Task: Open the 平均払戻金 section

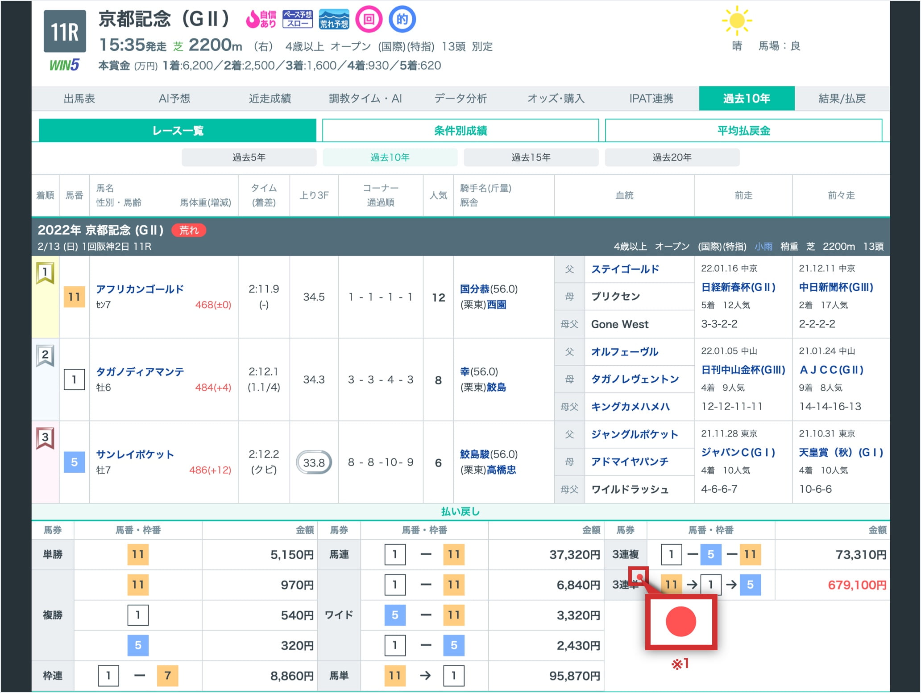Action: (x=743, y=131)
